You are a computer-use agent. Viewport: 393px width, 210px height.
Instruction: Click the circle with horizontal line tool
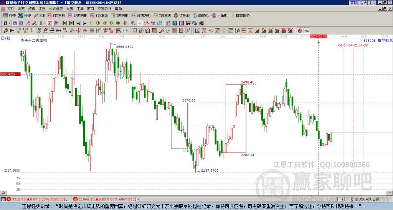pos(52,31)
